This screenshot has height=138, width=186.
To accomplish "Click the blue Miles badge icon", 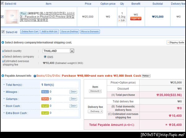I will pos(45,92).
